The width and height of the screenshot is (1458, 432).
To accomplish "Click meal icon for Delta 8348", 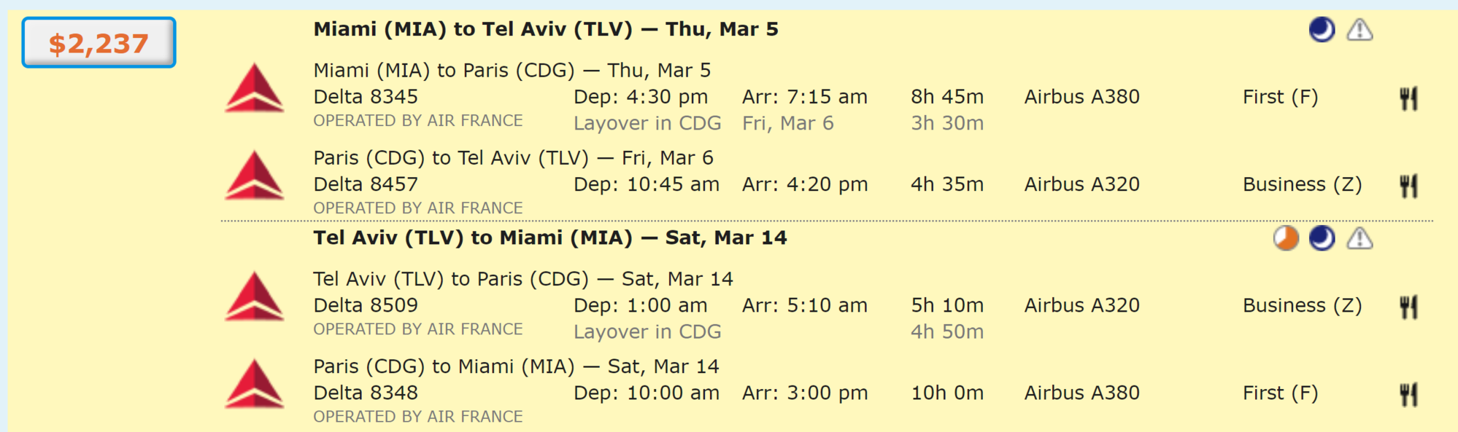I will point(1408,394).
